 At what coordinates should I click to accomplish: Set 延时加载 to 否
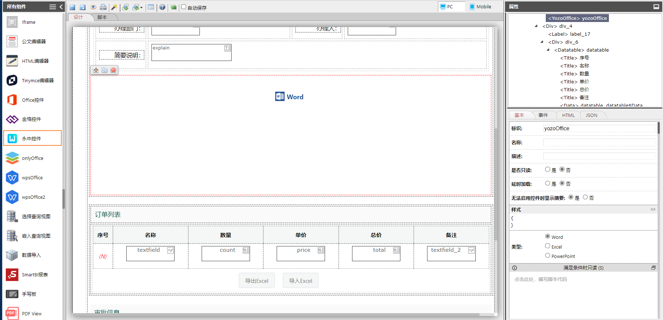562,183
